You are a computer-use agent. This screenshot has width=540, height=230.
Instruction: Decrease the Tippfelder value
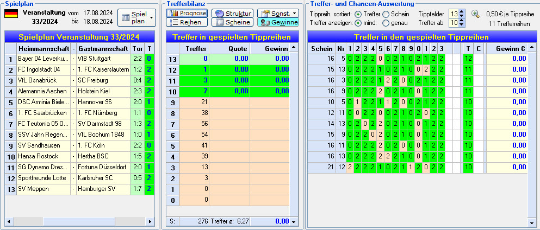(x=462, y=16)
